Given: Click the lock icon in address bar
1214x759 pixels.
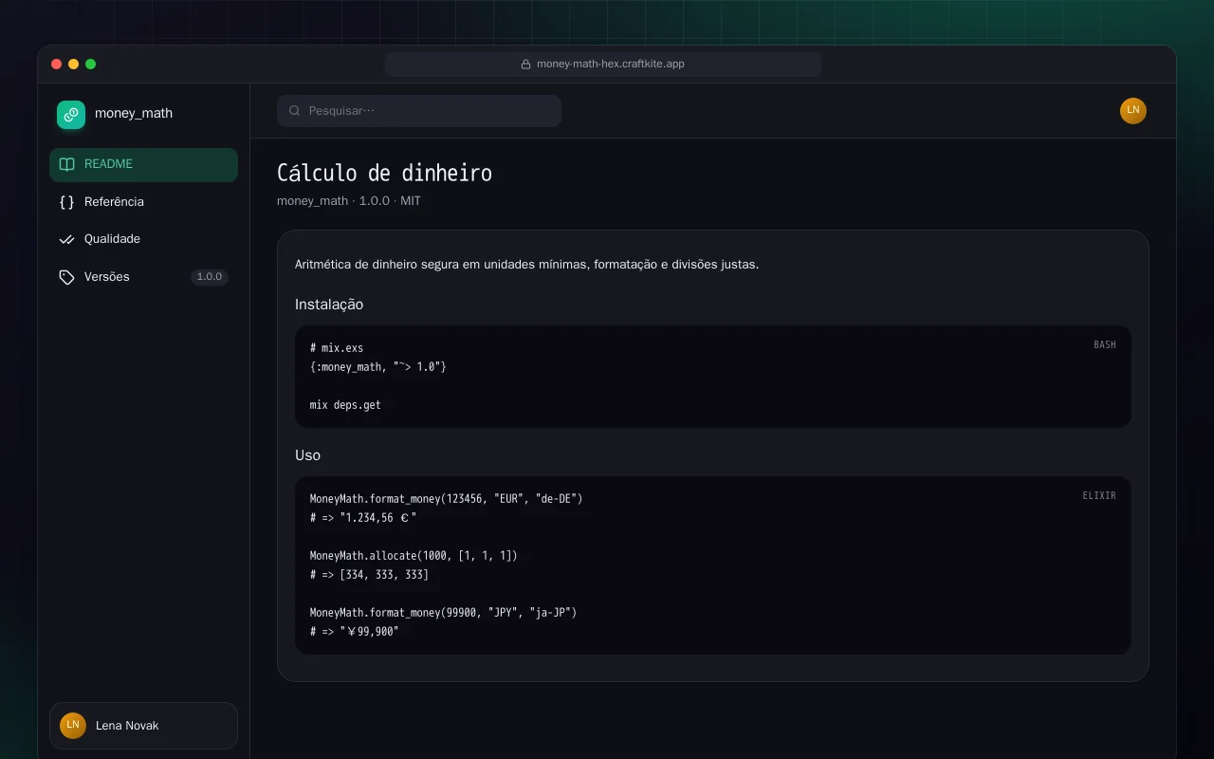Looking at the screenshot, I should coord(525,65).
